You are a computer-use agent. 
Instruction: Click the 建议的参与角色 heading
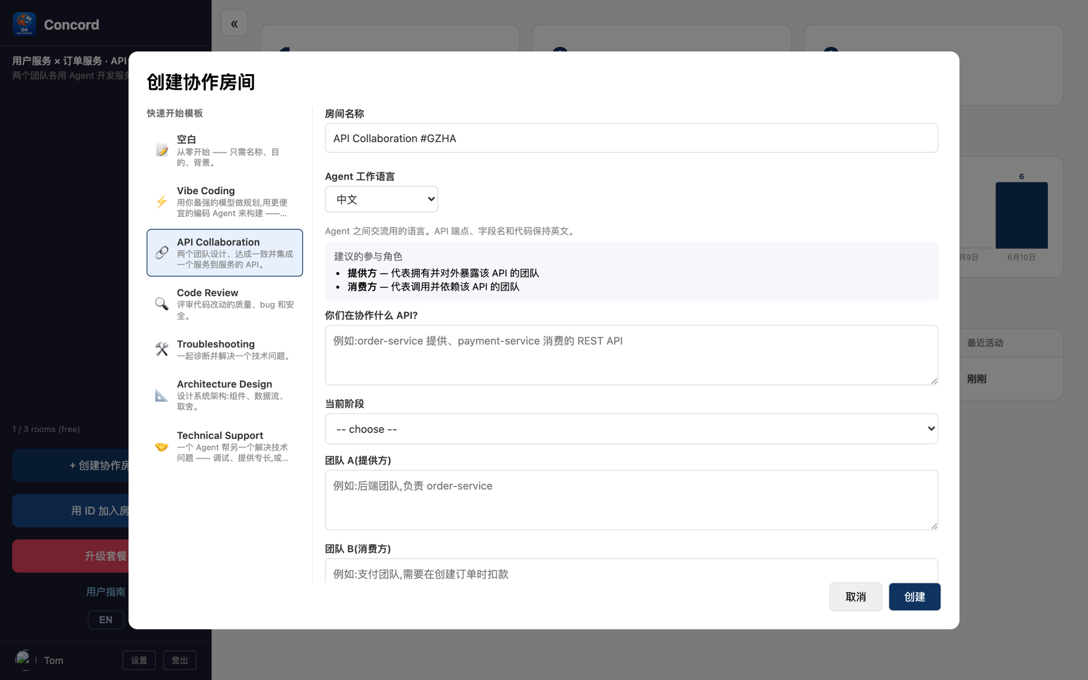(x=368, y=256)
